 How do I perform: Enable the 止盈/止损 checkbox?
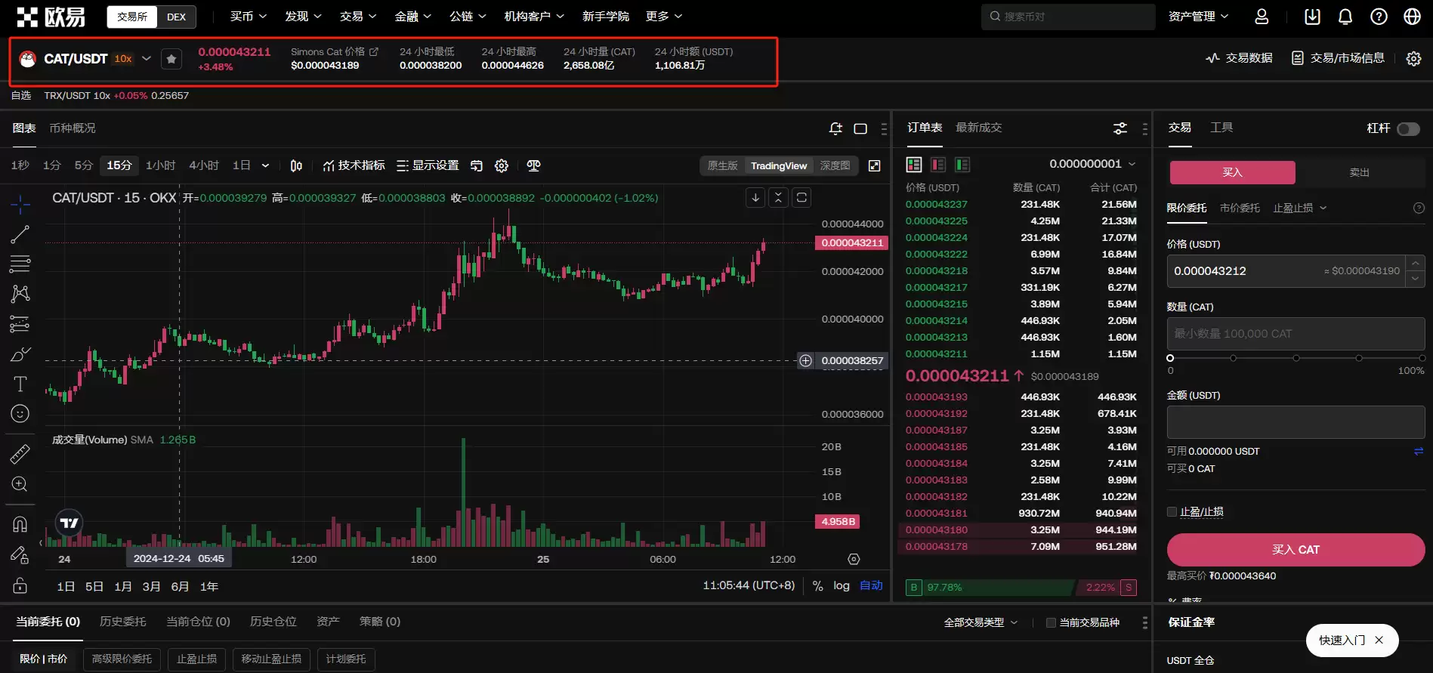pos(1172,512)
